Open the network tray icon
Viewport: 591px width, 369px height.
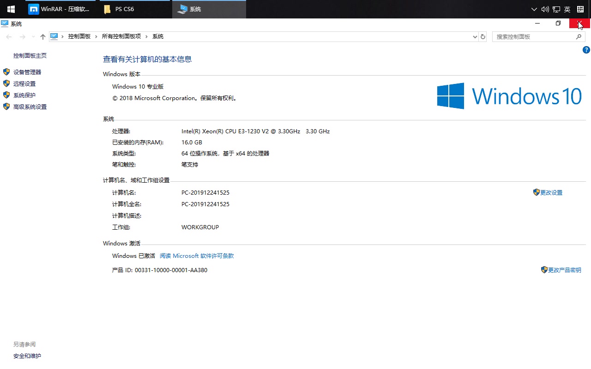click(x=556, y=9)
